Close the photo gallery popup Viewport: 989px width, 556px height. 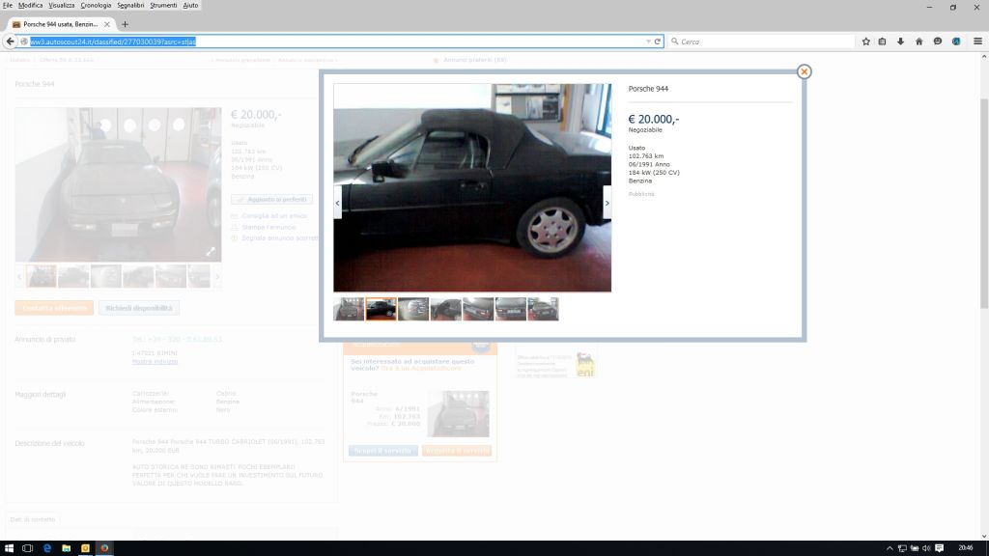click(x=804, y=71)
